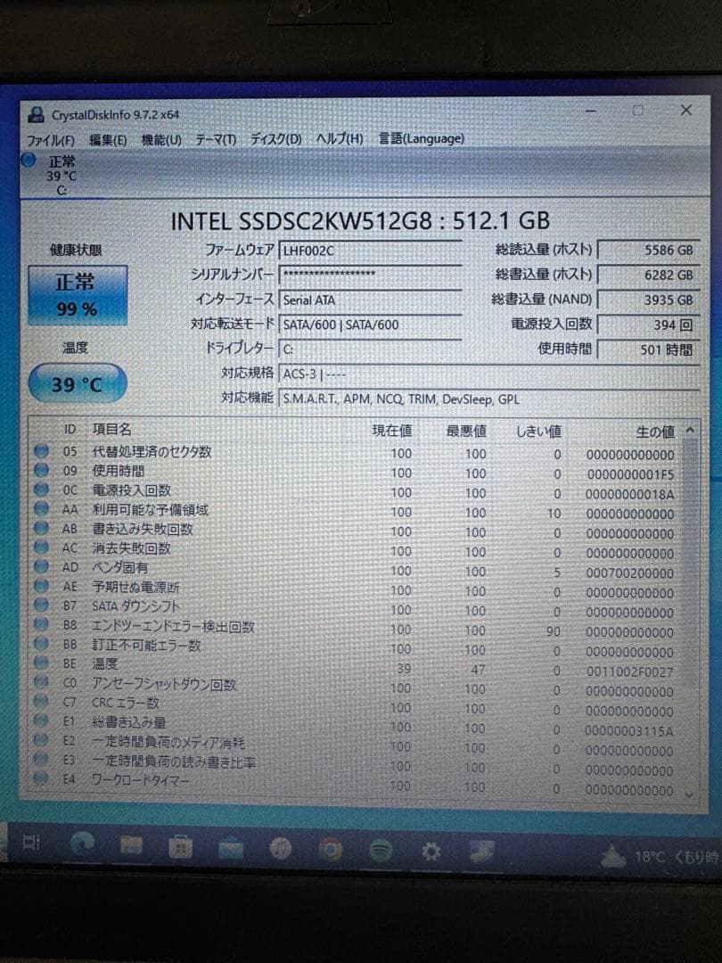
Task: Select raw value 00000000018A in 電源投入回数 row
Action: (630, 494)
